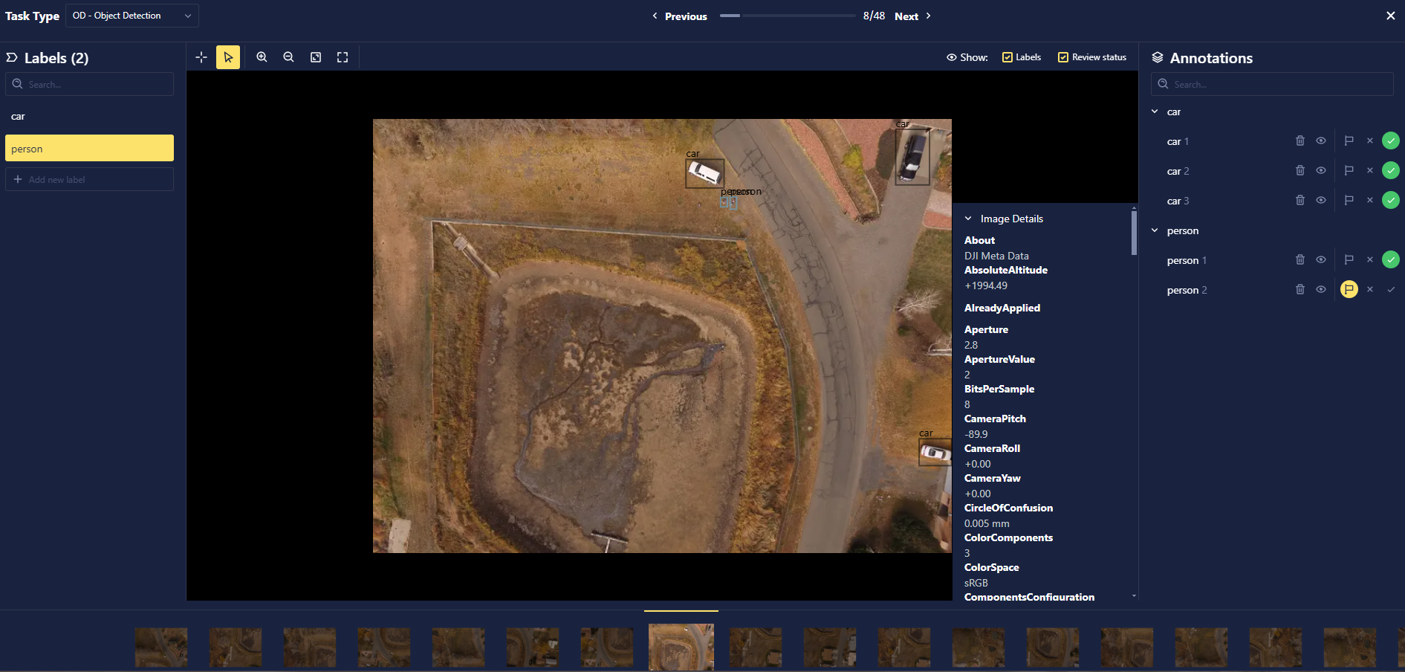
Task: Delete the person 2 annotation
Action: point(1300,289)
